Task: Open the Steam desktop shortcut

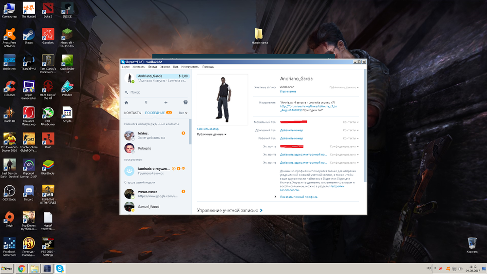Action: click(x=29, y=35)
